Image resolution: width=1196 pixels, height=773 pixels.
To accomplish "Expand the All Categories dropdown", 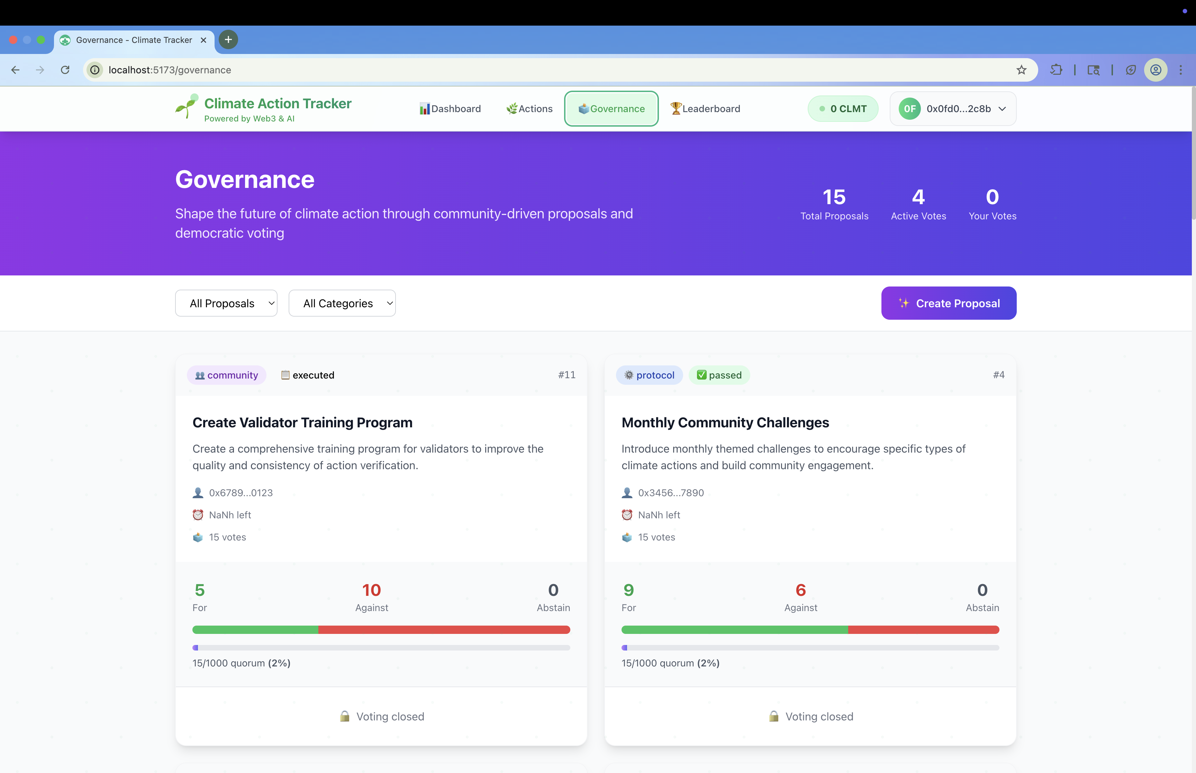I will pos(342,303).
